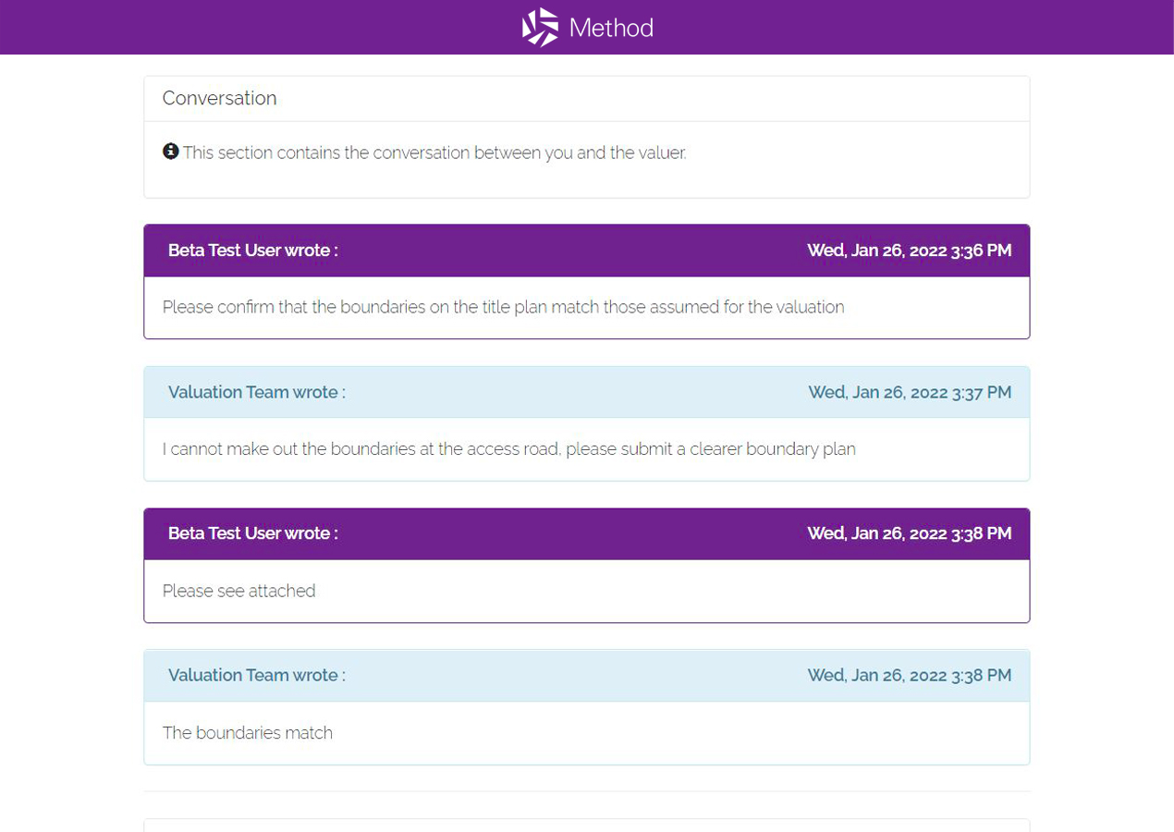Click the text describing the conversation section
1174x832 pixels.
coord(434,153)
